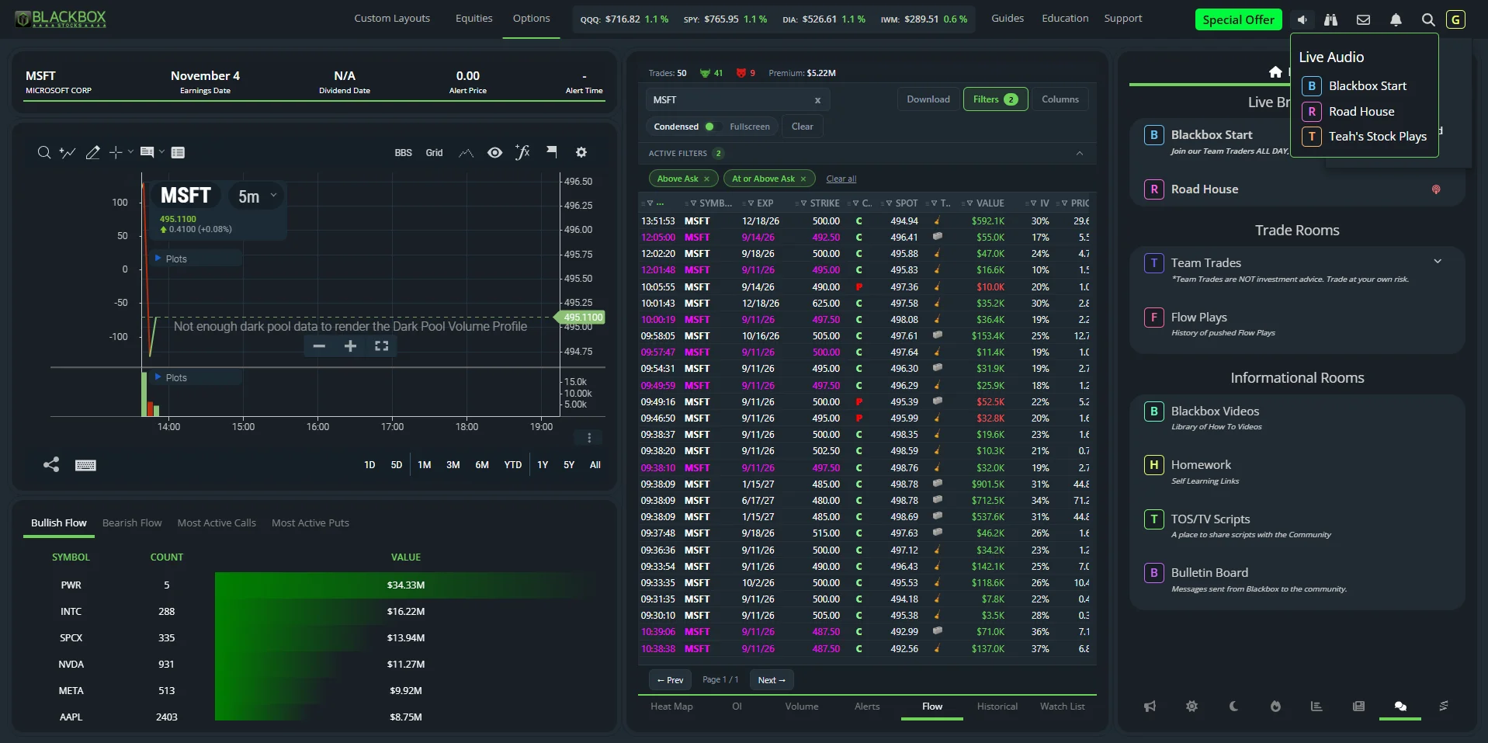Viewport: 1488px width, 743px height.
Task: Toggle the Grid chart option
Action: click(x=434, y=153)
